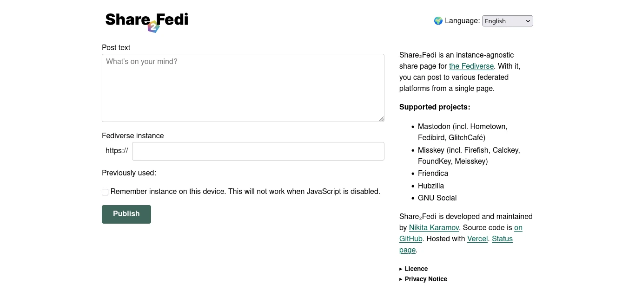
Task: Click into the "What's on your mind?" textarea
Action: (243, 88)
